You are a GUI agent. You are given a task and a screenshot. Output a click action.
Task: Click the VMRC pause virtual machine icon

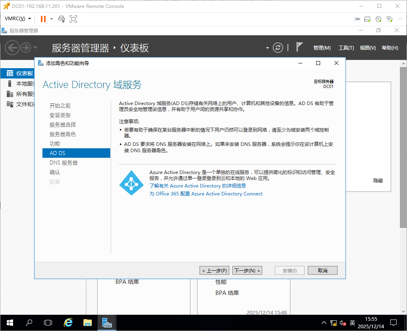click(x=43, y=19)
